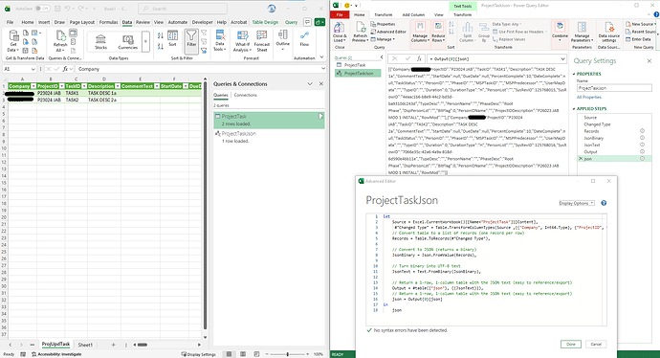Click Properties in Power Query ribbon
Image resolution: width=660 pixels, height=358 pixels.
click(x=383, y=24)
